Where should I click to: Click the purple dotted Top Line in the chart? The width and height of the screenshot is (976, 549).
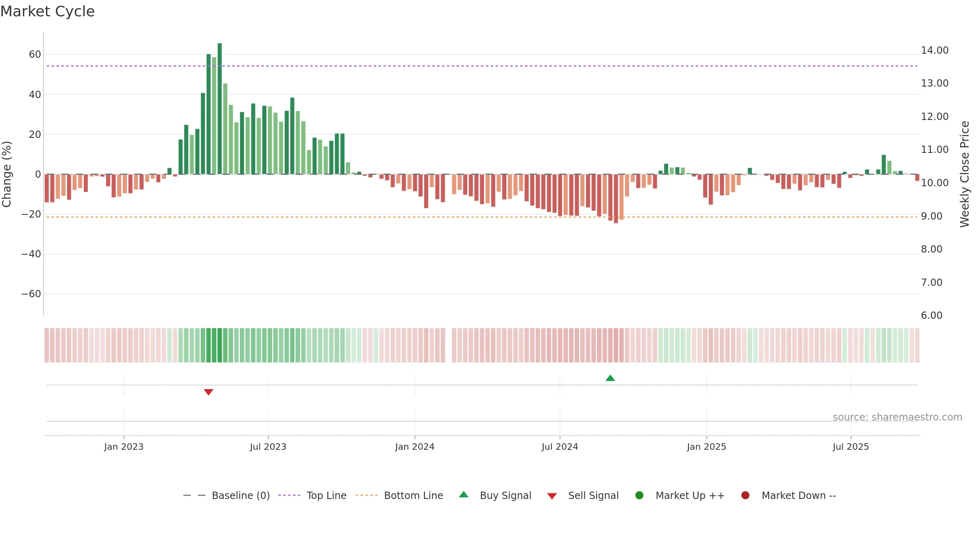pyautogui.click(x=482, y=66)
